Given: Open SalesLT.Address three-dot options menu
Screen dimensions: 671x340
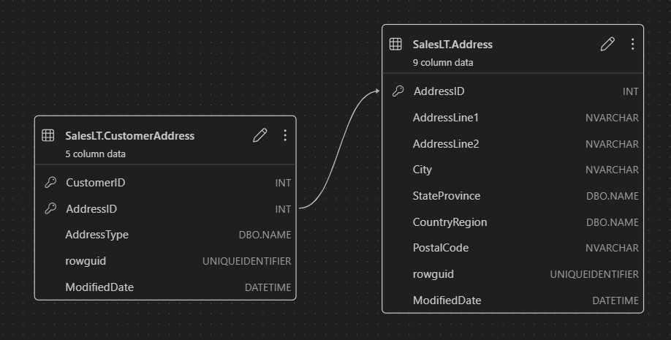Looking at the screenshot, I should pos(632,44).
